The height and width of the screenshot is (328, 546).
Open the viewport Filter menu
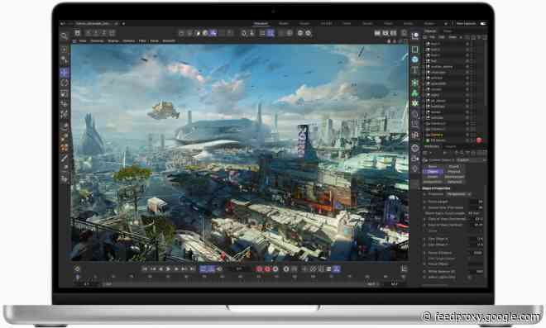pyautogui.click(x=142, y=41)
